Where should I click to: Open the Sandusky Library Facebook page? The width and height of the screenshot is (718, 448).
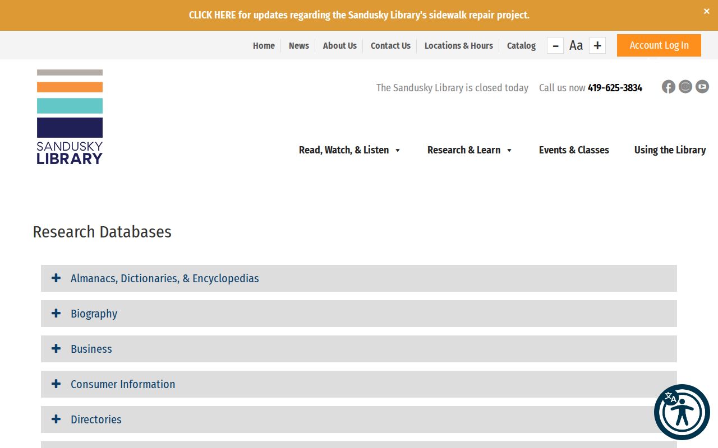pos(668,87)
